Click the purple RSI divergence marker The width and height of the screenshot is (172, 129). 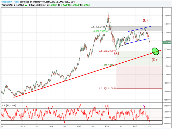point(144,106)
